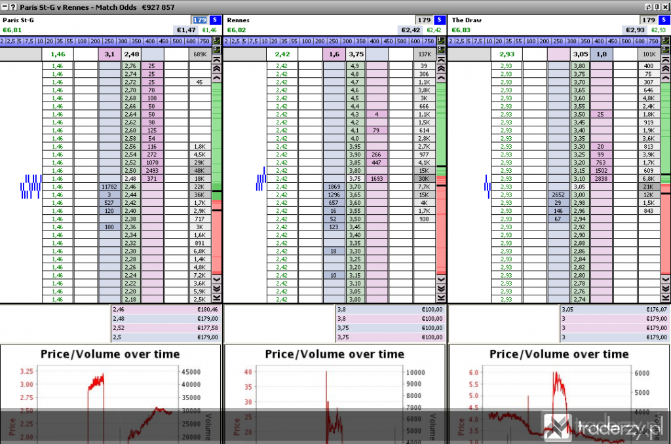Select Paris St-G bet row 2,52 €177,58
Viewport: 671px width, 444px height.
[166, 327]
